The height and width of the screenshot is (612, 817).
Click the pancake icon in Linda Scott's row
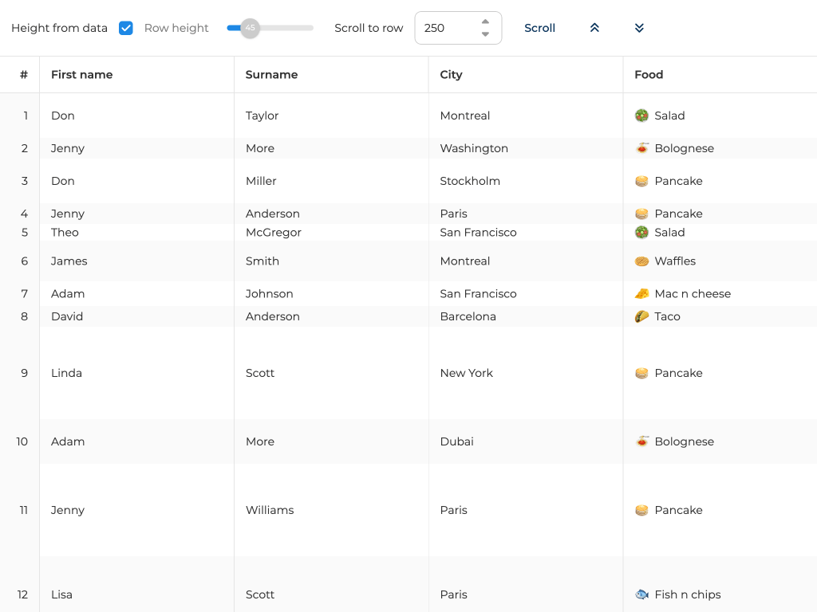click(641, 373)
